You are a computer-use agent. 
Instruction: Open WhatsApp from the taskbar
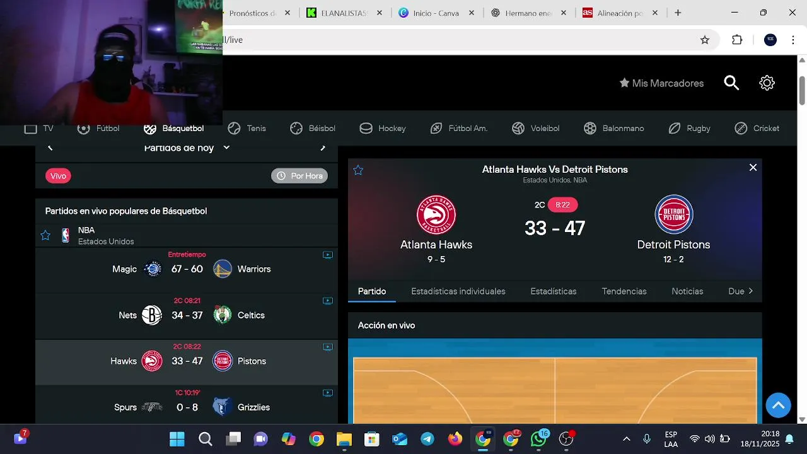pyautogui.click(x=538, y=439)
